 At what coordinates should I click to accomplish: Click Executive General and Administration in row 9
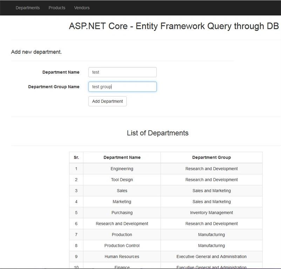(x=212, y=256)
